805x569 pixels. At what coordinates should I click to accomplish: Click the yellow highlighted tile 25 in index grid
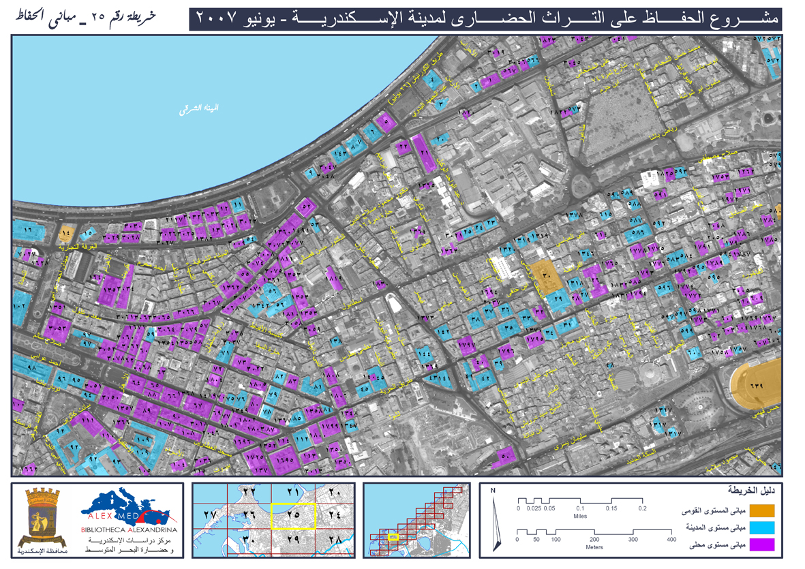coord(294,517)
